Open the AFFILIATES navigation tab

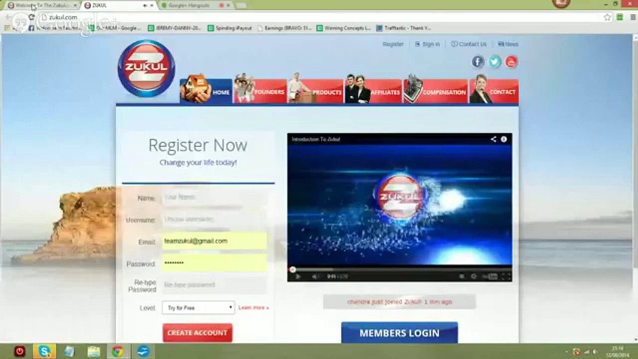373,91
